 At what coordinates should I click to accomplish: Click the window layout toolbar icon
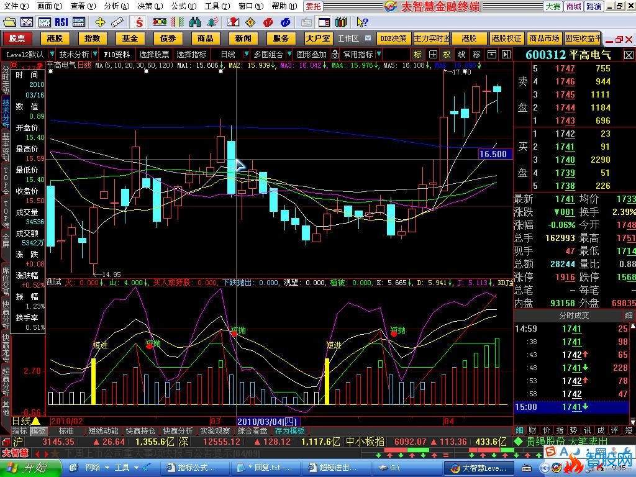(x=324, y=22)
